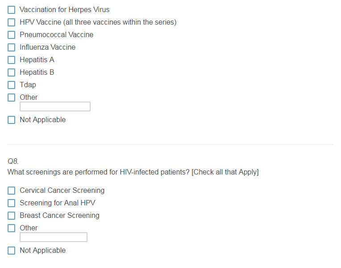Mark the Tdap checkbox
The image size is (341, 268).
12,85
